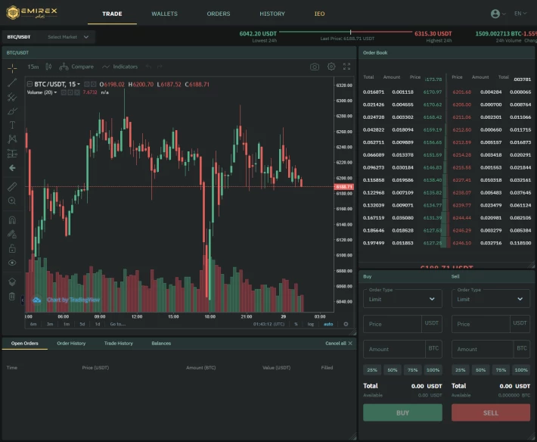This screenshot has height=442, width=537.
Task: Open the object tree layers icon
Action: coord(12,282)
